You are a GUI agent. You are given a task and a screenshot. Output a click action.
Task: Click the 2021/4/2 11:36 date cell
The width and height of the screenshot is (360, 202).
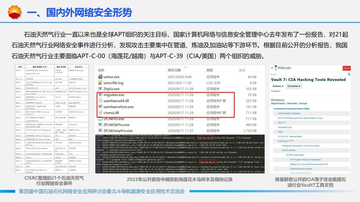coord(179,83)
